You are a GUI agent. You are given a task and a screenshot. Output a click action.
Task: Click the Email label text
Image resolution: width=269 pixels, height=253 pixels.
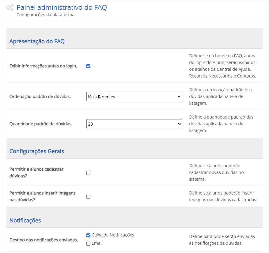click(97, 243)
